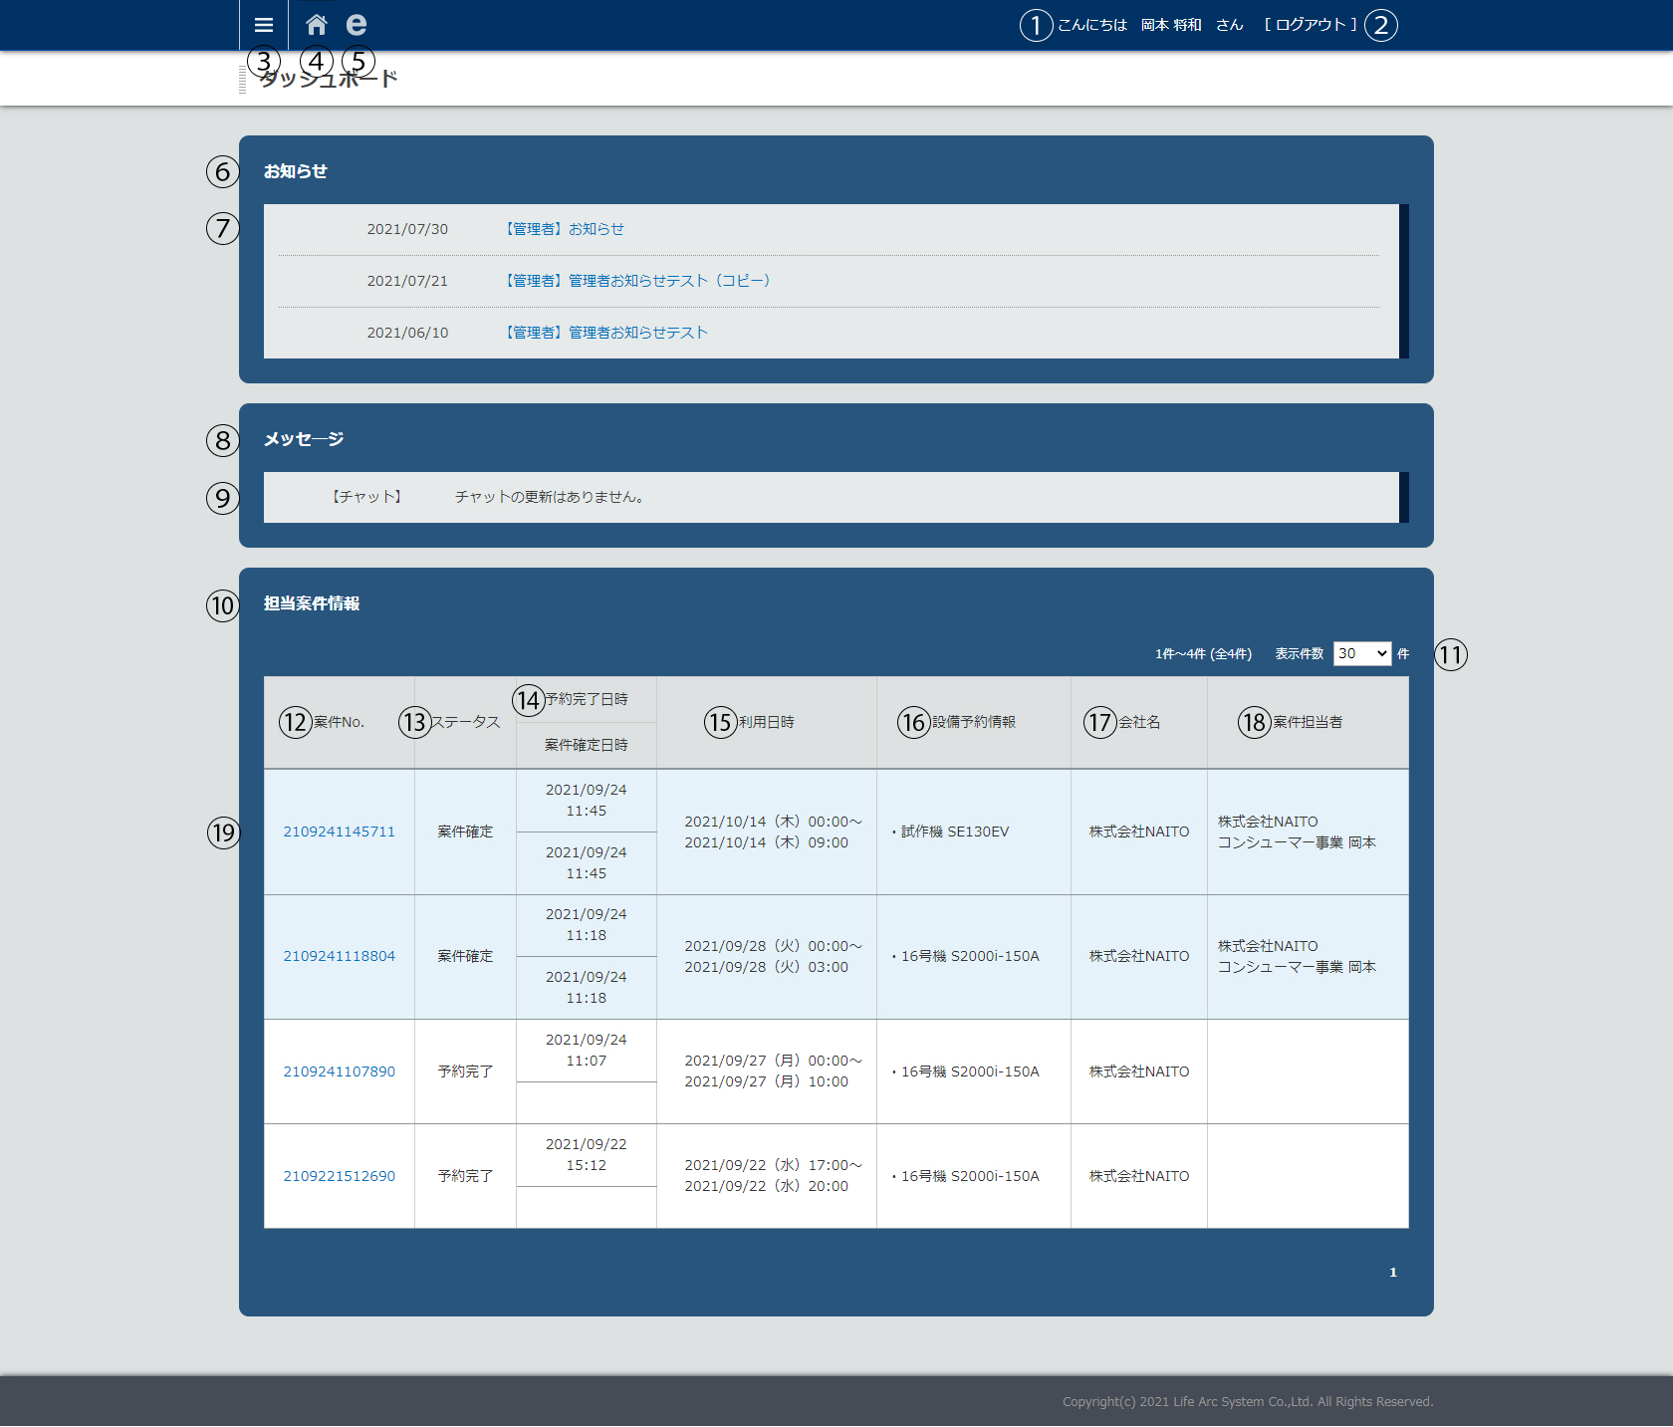Click the 'e' logo icon
1673x1427 pixels.
[356, 25]
